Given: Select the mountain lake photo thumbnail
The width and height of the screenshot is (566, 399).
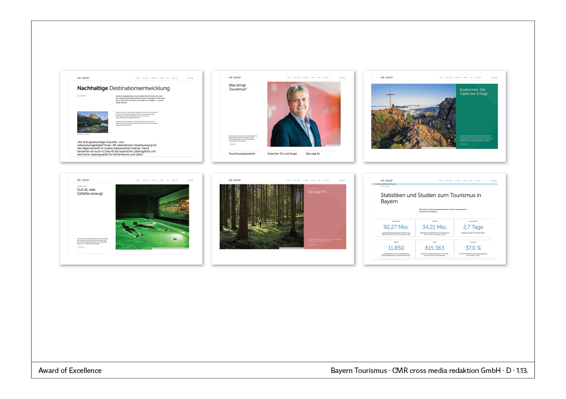Looking at the screenshot, I should [93, 122].
